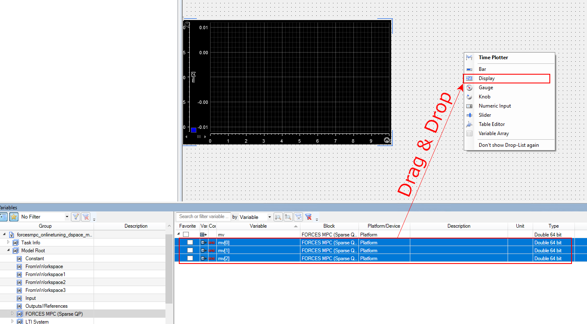This screenshot has width=587, height=324.
Task: Click the Gauge instrument icon in drop list
Action: click(x=470, y=88)
